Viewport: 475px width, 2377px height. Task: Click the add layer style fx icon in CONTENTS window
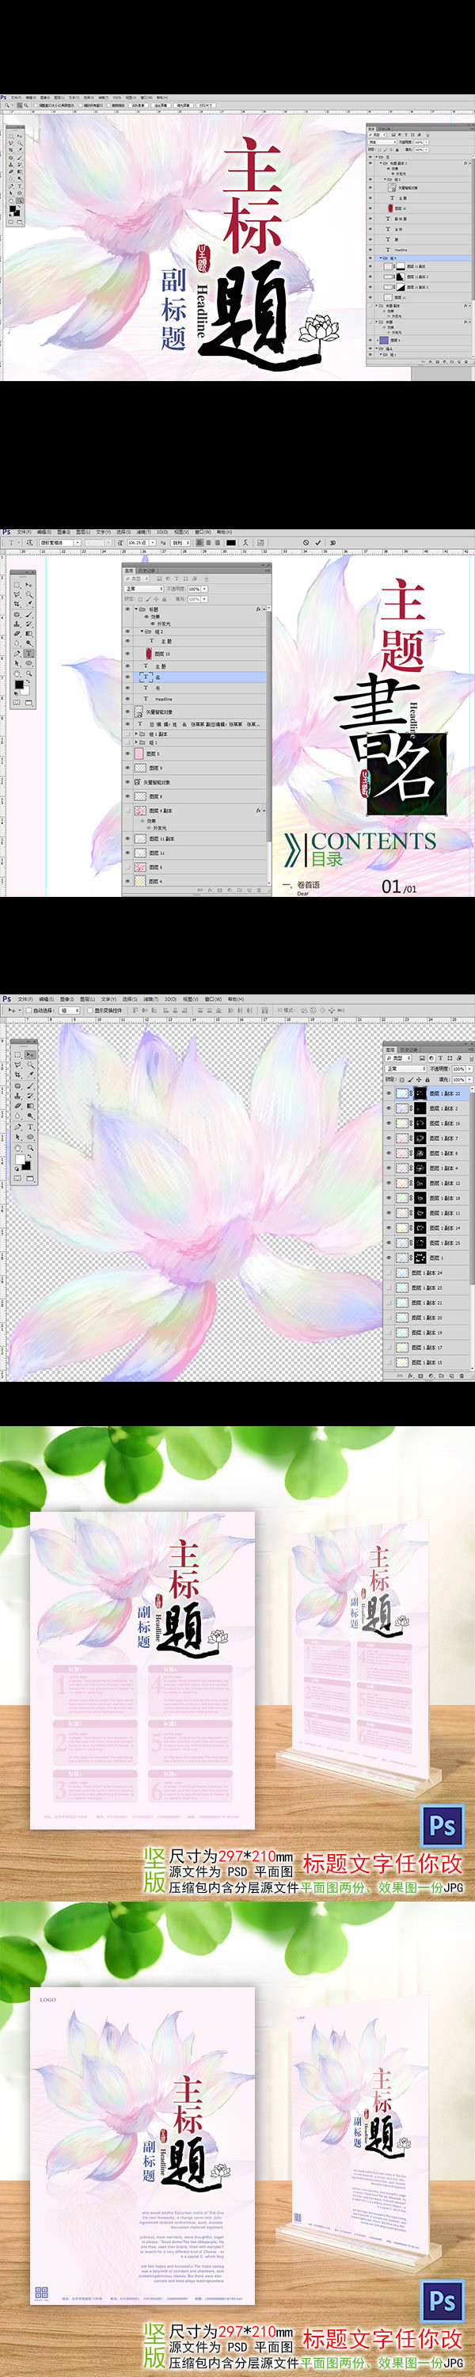(211, 891)
